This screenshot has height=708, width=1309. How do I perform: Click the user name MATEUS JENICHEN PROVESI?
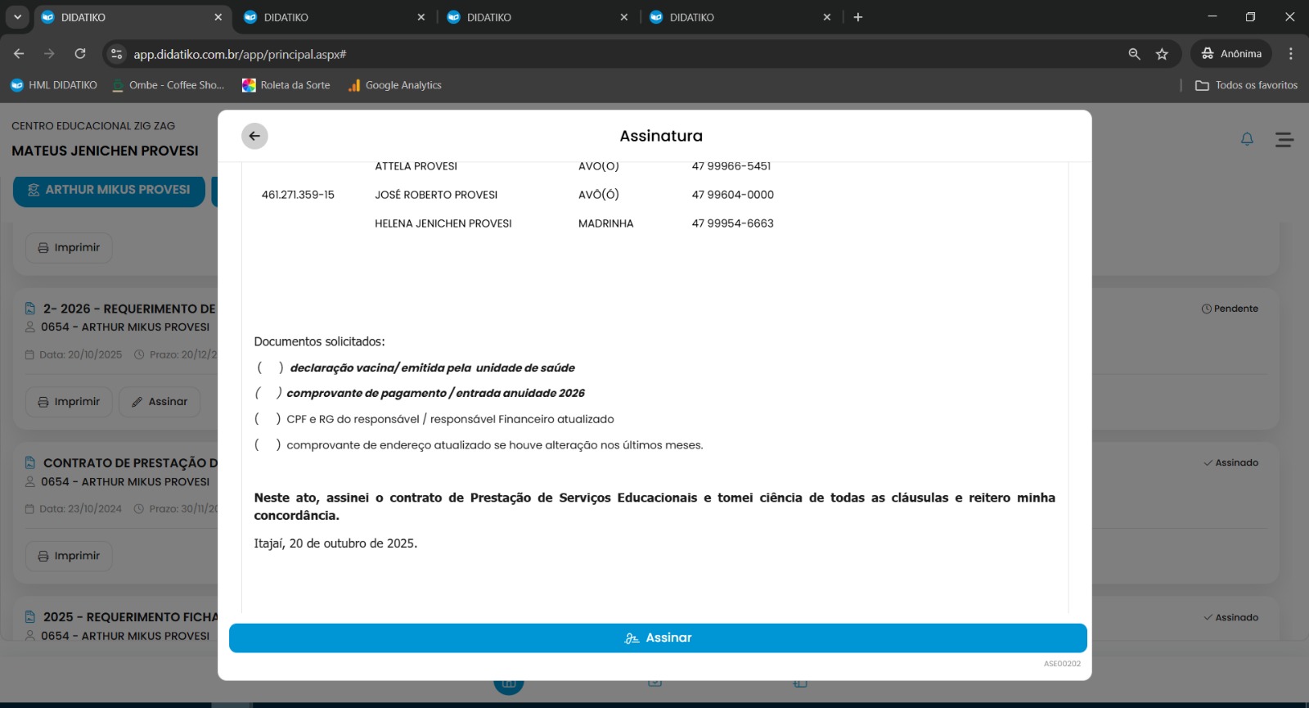click(x=105, y=151)
